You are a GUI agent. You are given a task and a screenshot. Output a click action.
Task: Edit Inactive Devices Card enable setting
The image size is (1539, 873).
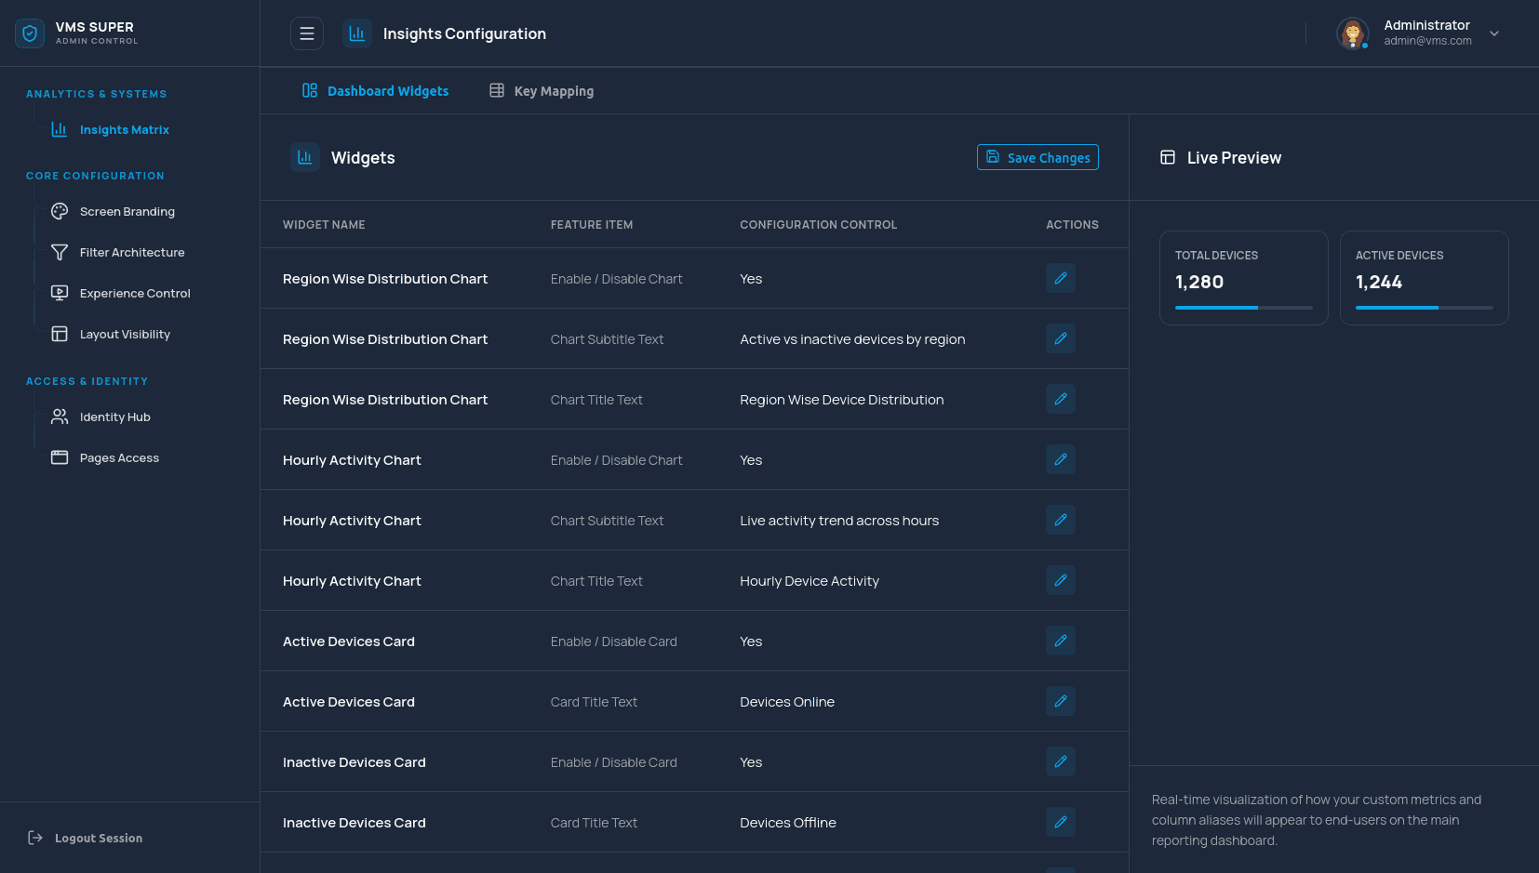point(1060,761)
